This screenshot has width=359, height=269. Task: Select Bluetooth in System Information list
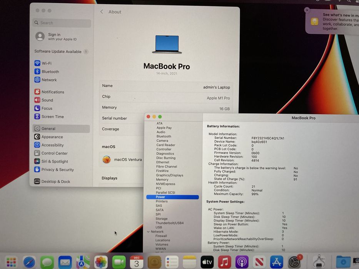164,136
